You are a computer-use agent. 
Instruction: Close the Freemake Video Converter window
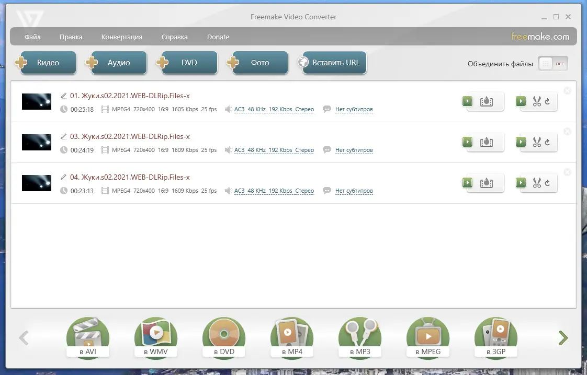(x=568, y=17)
